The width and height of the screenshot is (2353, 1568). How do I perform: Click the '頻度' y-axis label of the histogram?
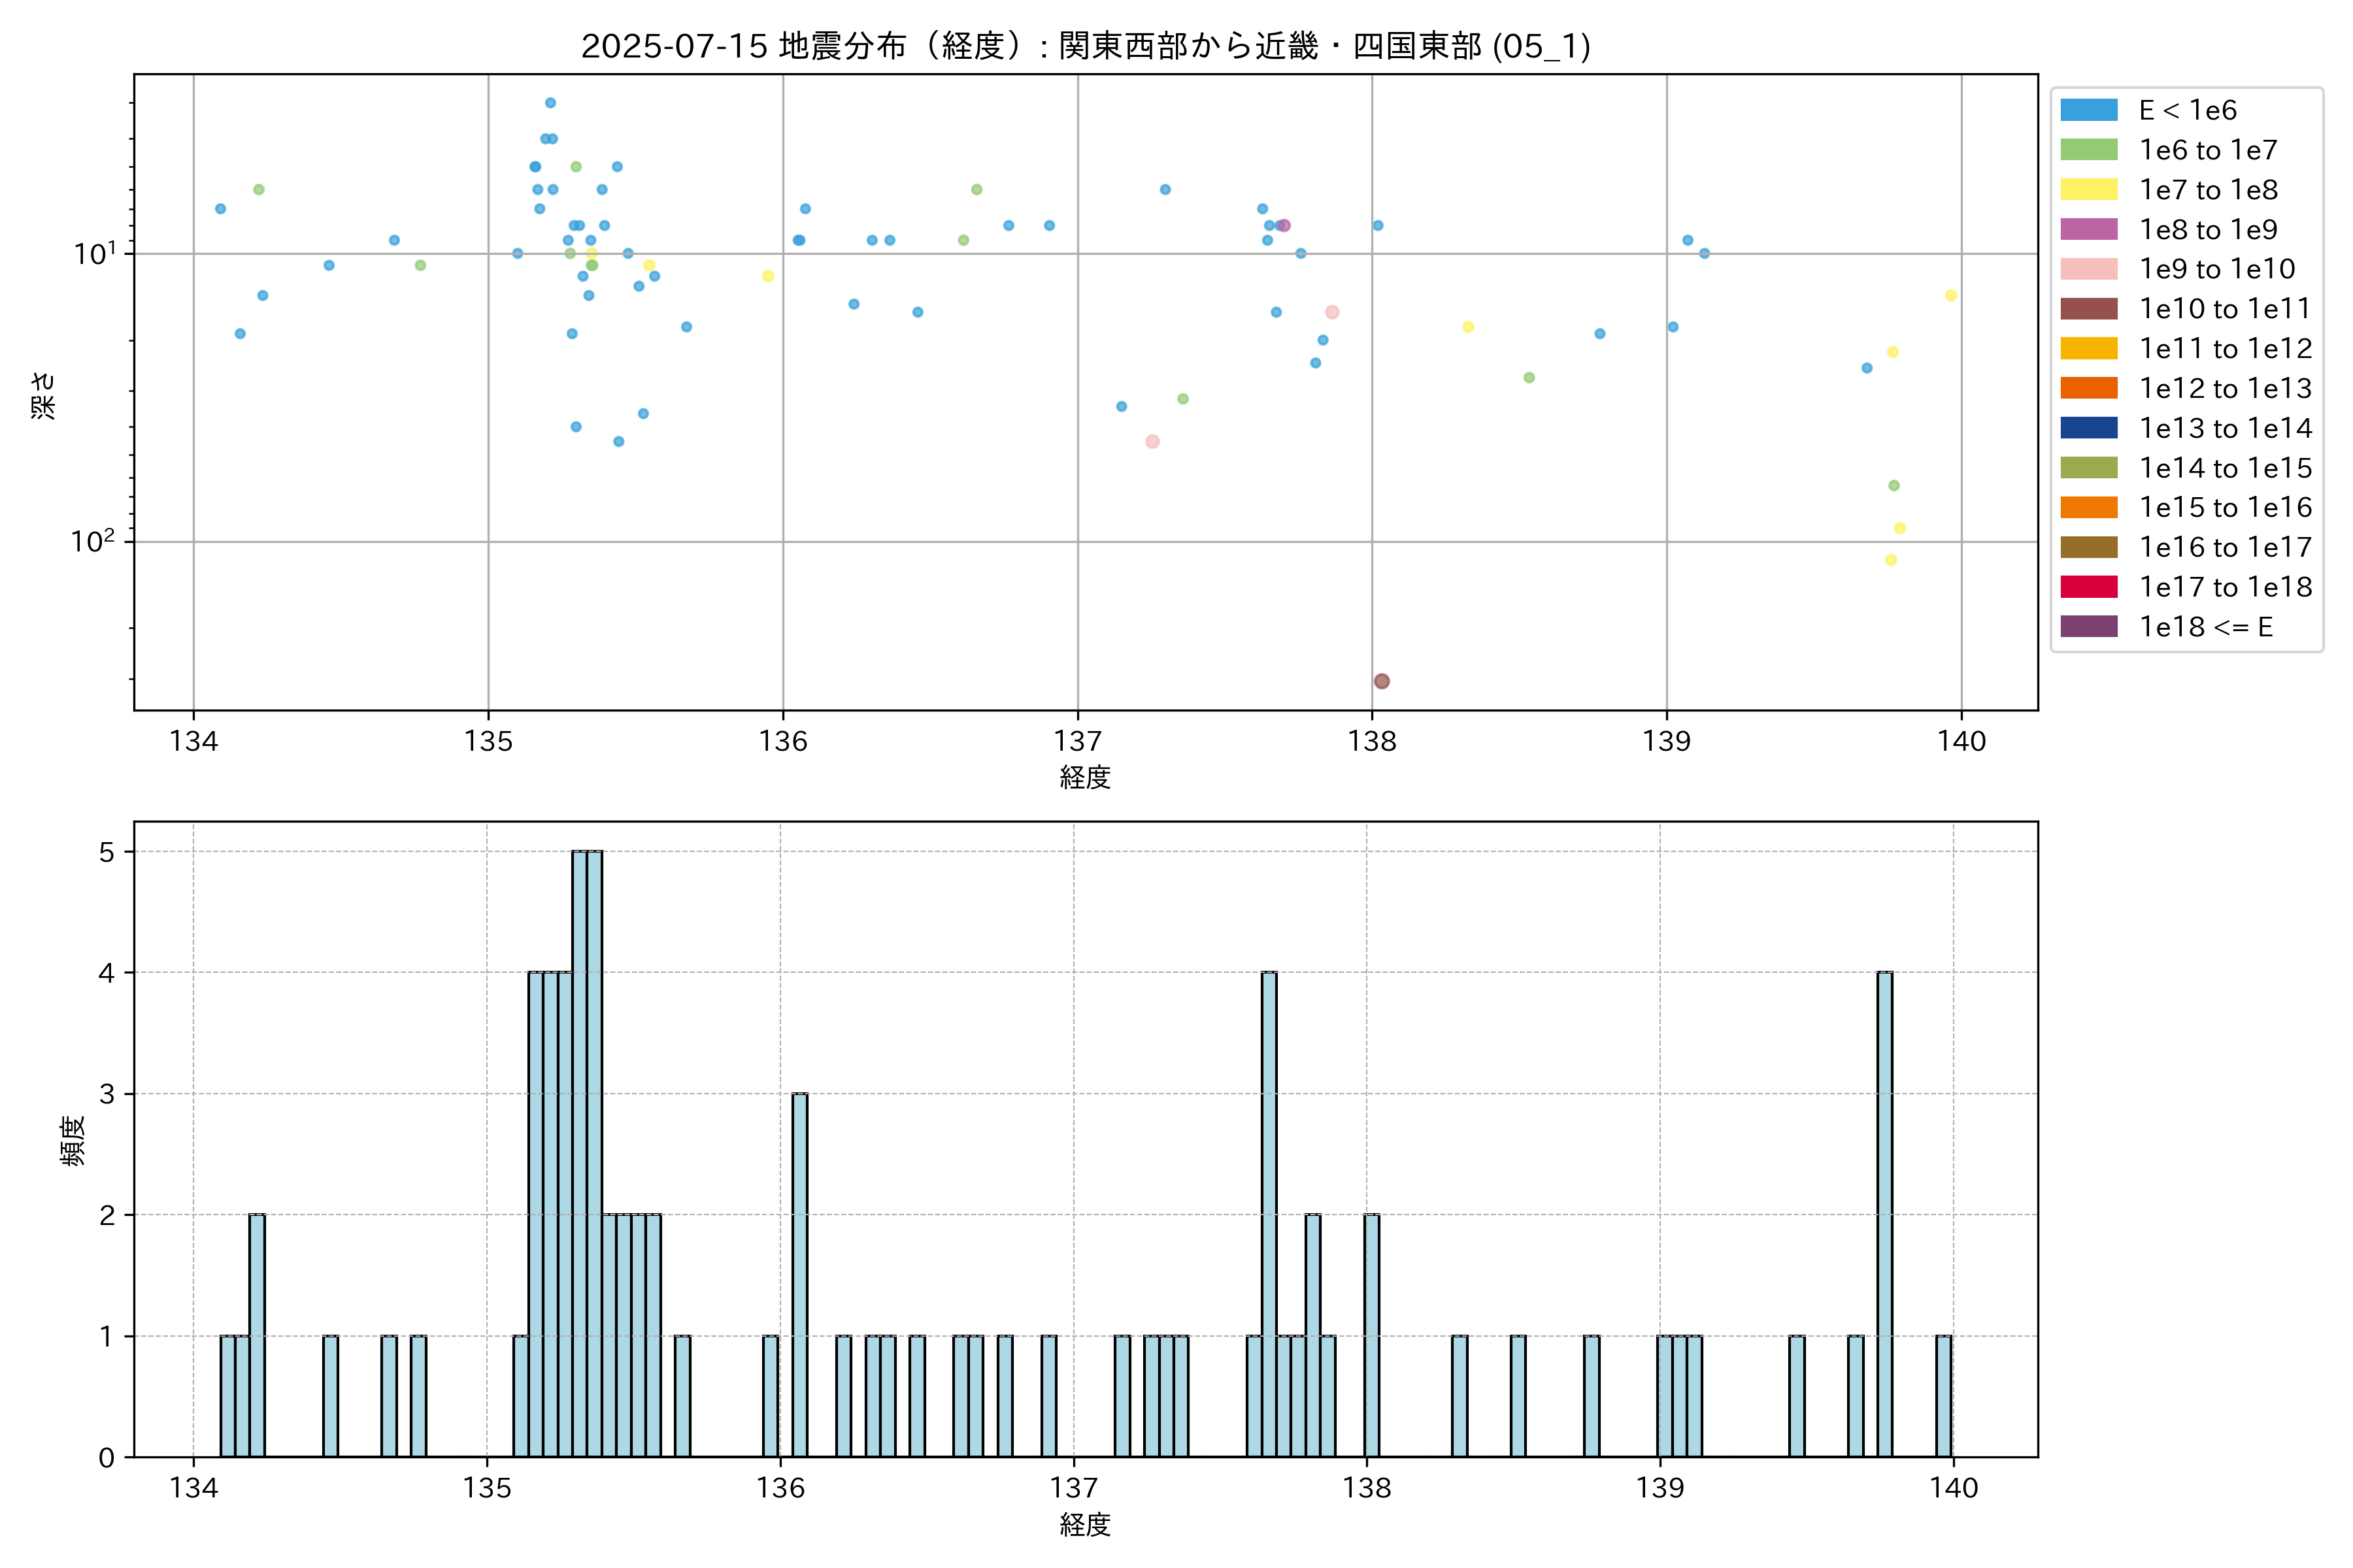pos(73,1141)
